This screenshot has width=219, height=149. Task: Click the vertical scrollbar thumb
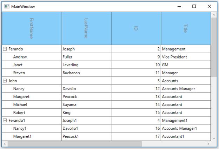pyautogui.click(x=214, y=47)
